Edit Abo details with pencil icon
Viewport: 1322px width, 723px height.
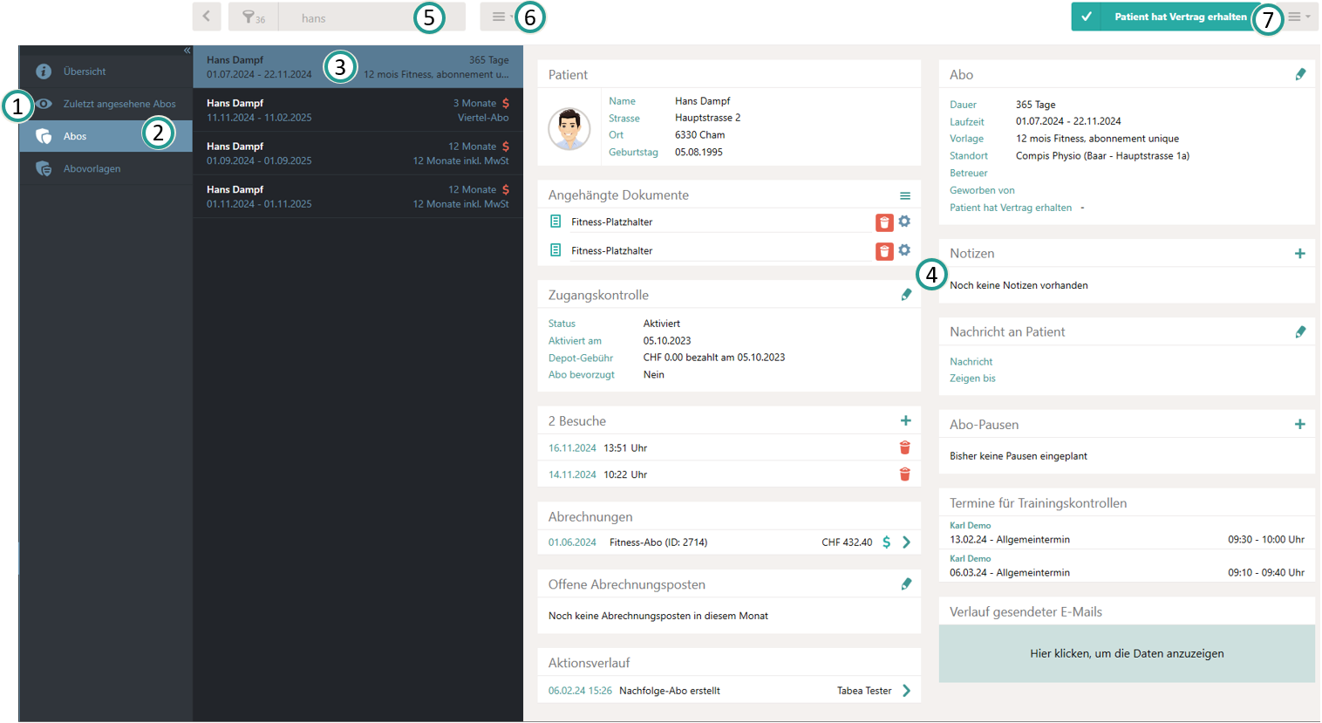point(1300,75)
